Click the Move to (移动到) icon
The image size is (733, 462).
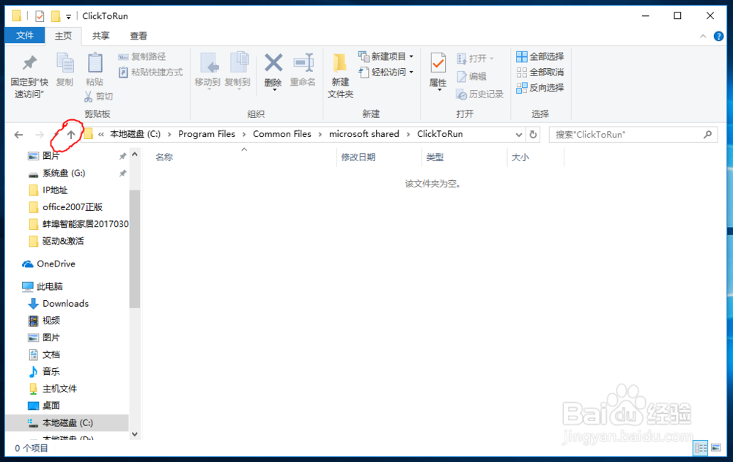point(208,64)
